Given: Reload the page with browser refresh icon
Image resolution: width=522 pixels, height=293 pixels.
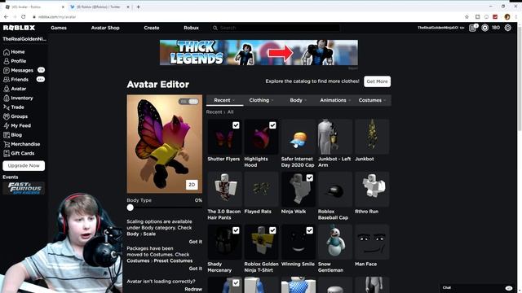Looking at the screenshot, I should 24,16.
